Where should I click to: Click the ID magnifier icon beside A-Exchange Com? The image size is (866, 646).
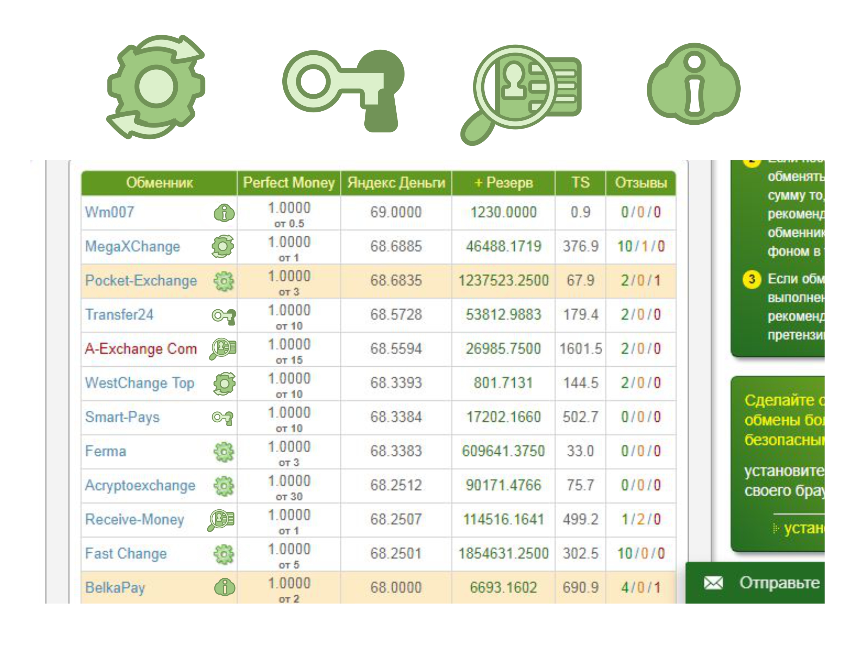click(x=223, y=349)
